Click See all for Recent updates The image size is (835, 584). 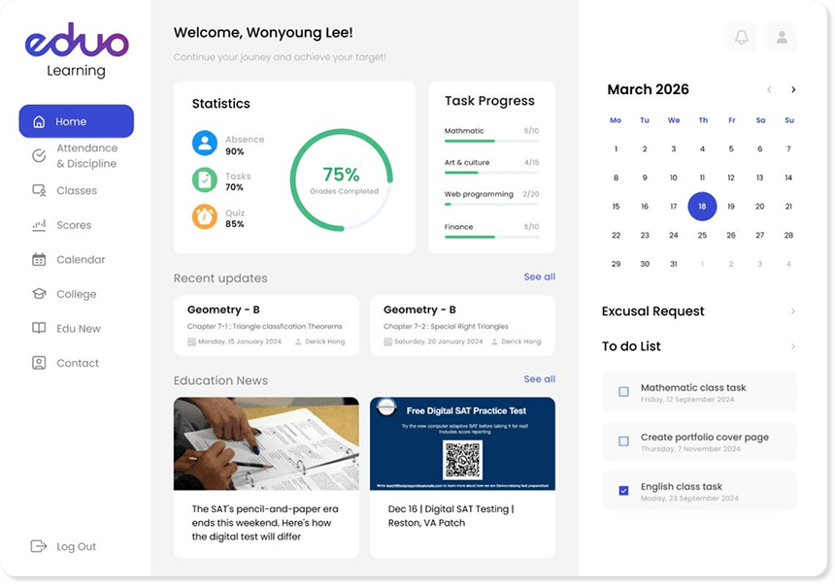(540, 276)
